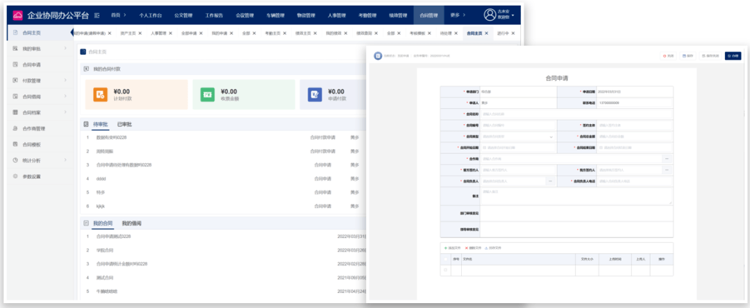Click the 添加文件 plus icon

(x=445, y=248)
